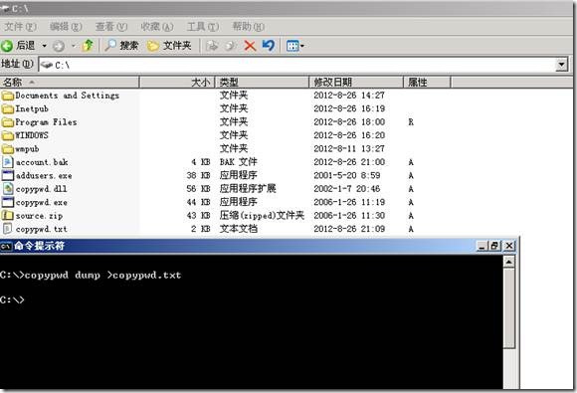Sort by Size (大小) column header

(177, 82)
